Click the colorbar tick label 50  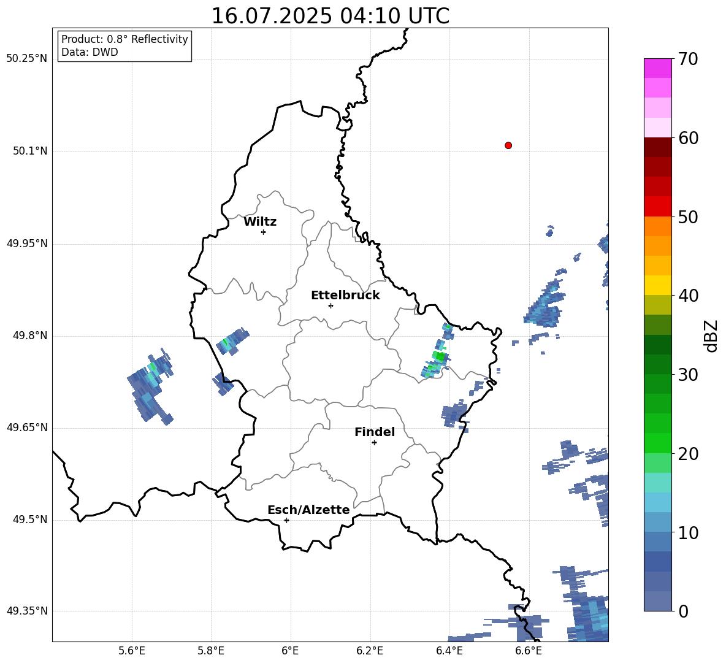688,217
